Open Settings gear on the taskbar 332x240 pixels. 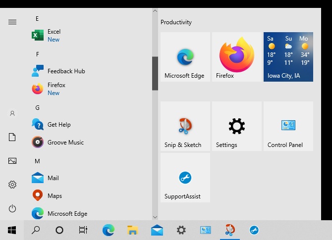(x=181, y=230)
